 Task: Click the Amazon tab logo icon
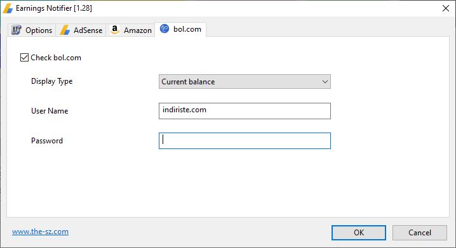115,30
